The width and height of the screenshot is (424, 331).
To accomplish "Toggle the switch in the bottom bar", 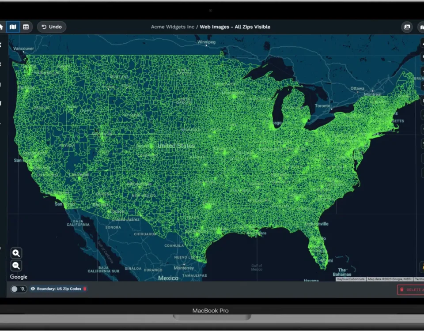I will point(19,289).
